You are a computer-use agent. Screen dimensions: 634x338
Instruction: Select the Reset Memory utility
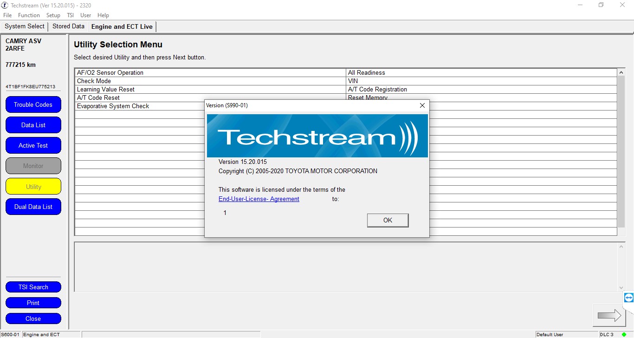pyautogui.click(x=481, y=97)
